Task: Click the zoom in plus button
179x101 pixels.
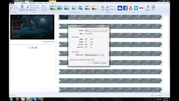Action: coord(168,95)
